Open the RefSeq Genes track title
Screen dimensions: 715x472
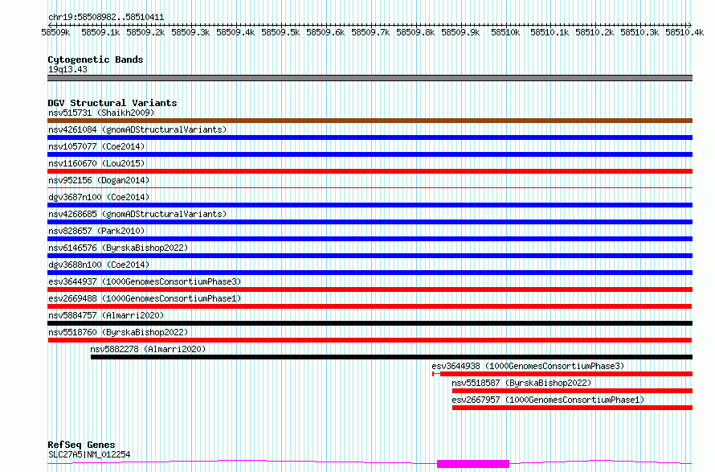click(81, 445)
